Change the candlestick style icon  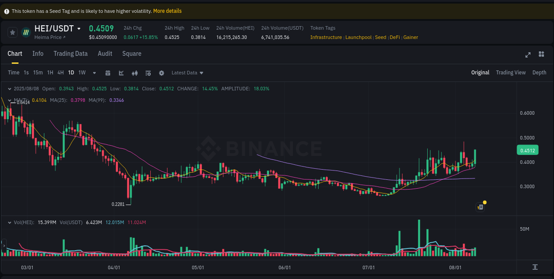[135, 73]
